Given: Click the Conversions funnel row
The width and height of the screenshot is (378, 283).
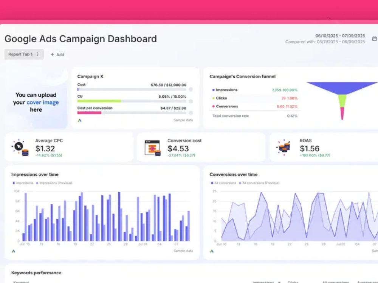Looking at the screenshot, I should (254, 106).
